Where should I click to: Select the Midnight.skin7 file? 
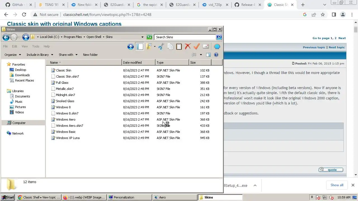click(x=65, y=95)
